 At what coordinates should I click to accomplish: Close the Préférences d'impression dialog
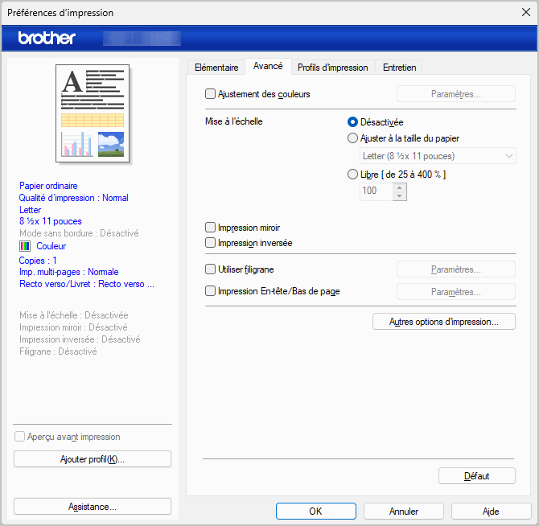click(525, 12)
